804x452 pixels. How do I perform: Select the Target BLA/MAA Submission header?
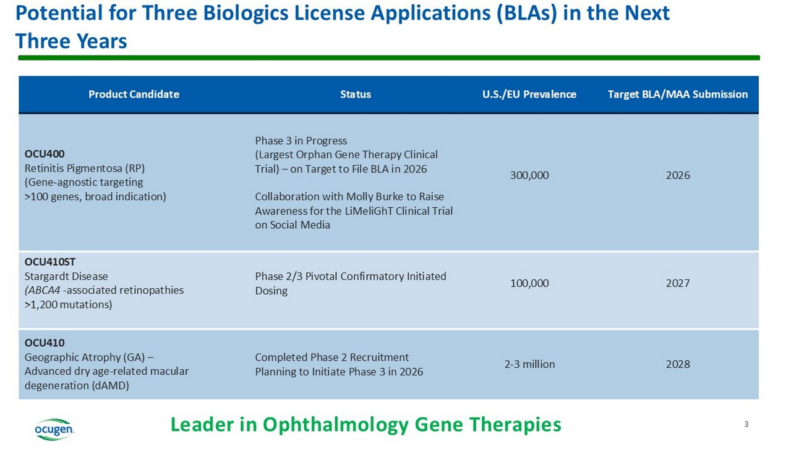click(677, 95)
